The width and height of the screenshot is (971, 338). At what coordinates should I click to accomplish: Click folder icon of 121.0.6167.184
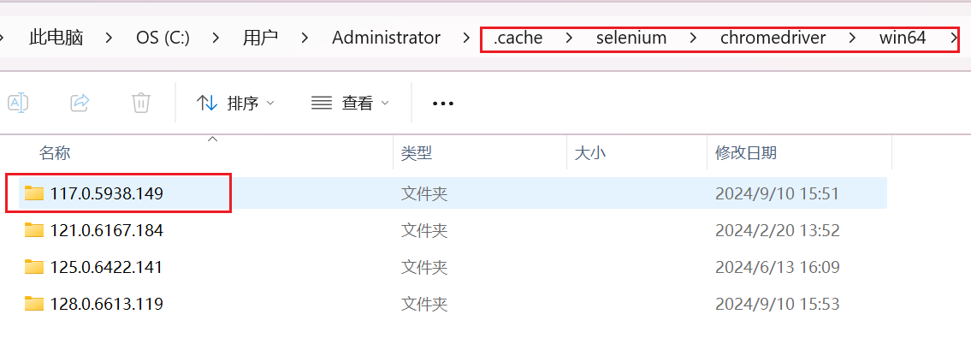click(x=34, y=230)
